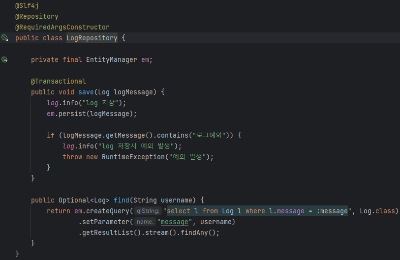Image resolution: width=400 pixels, height=260 pixels.
Task: Click the "로그예외" string literal
Action: coord(209,135)
